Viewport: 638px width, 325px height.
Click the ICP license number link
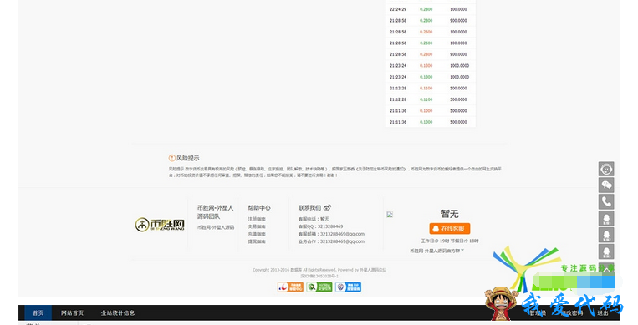click(x=319, y=277)
